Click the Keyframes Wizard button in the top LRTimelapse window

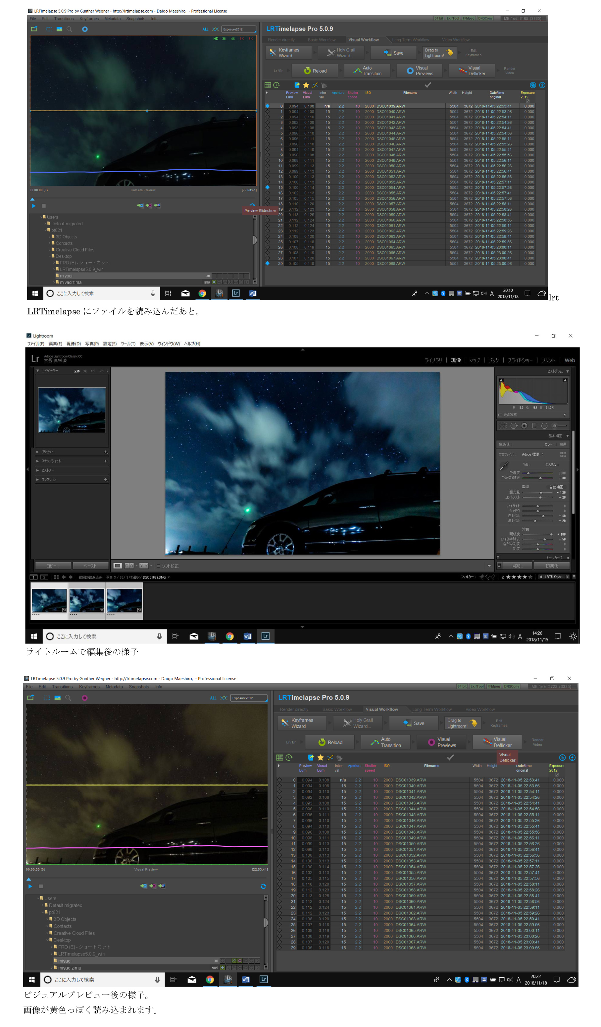(289, 53)
